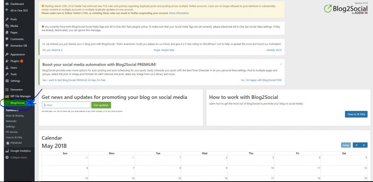Viewport: 373px width, 182px height.
Task: Click 'No, I'm happy with Blog2Social FREE'
Action: (x=261, y=80)
